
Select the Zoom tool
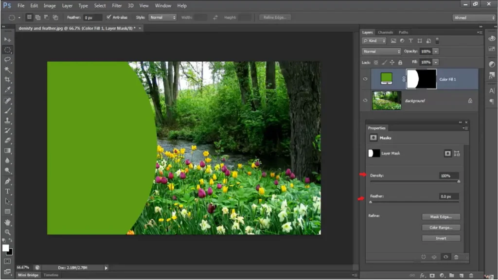tap(8, 232)
